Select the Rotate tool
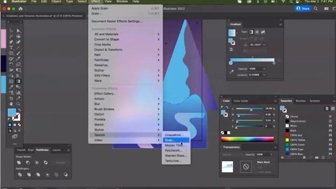 click(x=11, y=64)
